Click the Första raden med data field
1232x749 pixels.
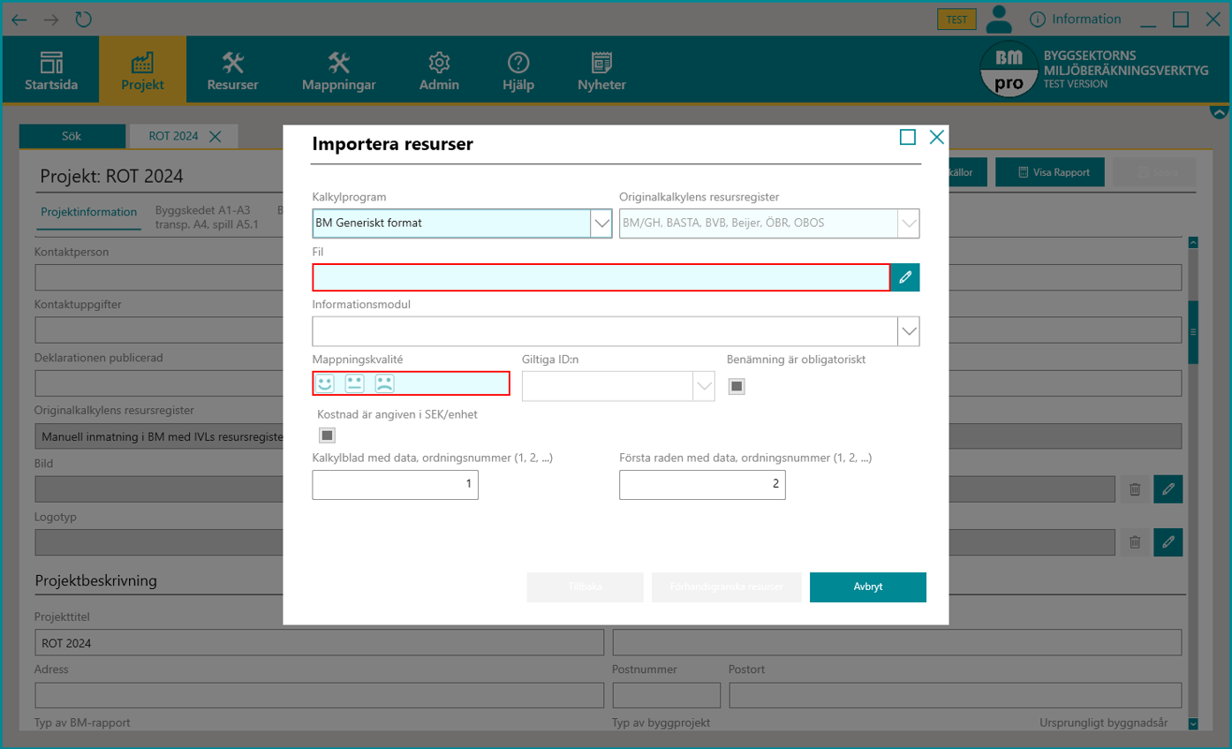click(x=701, y=485)
